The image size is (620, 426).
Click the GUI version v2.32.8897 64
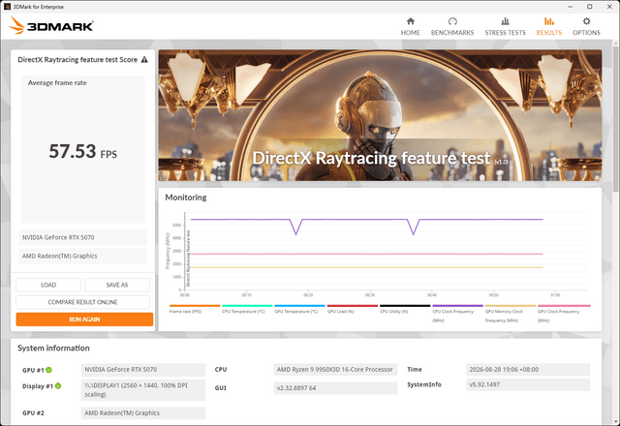[x=335, y=388]
